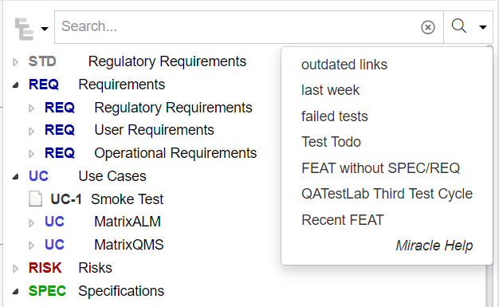Expand the REQ Operational Requirements subfolder
This screenshot has height=307, width=499.
click(31, 154)
